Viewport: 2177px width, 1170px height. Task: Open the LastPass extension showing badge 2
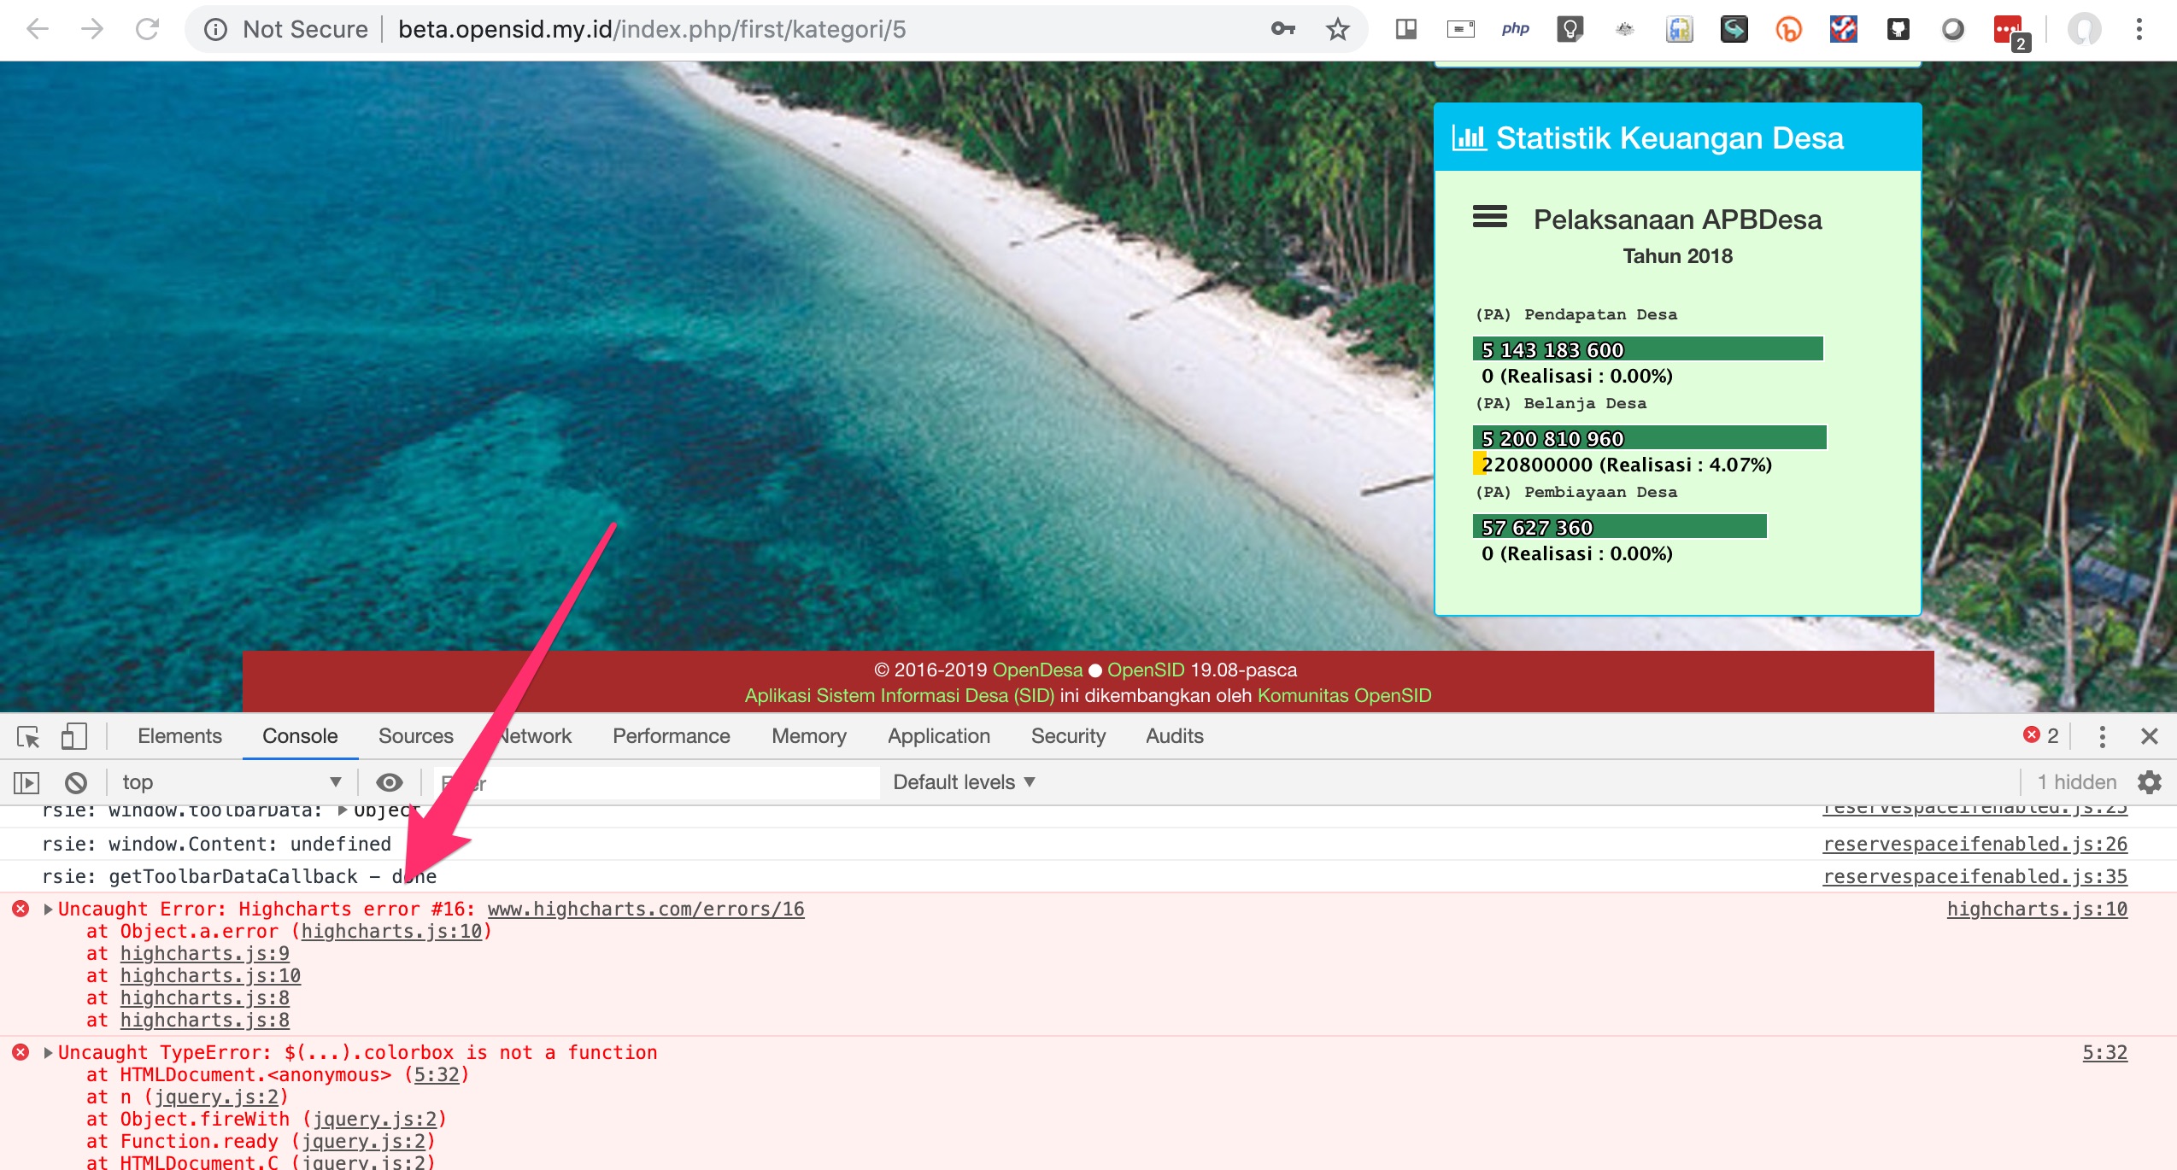tap(2005, 29)
